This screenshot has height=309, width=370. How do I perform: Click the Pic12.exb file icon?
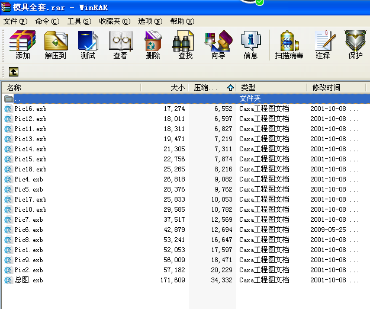click(x=8, y=119)
